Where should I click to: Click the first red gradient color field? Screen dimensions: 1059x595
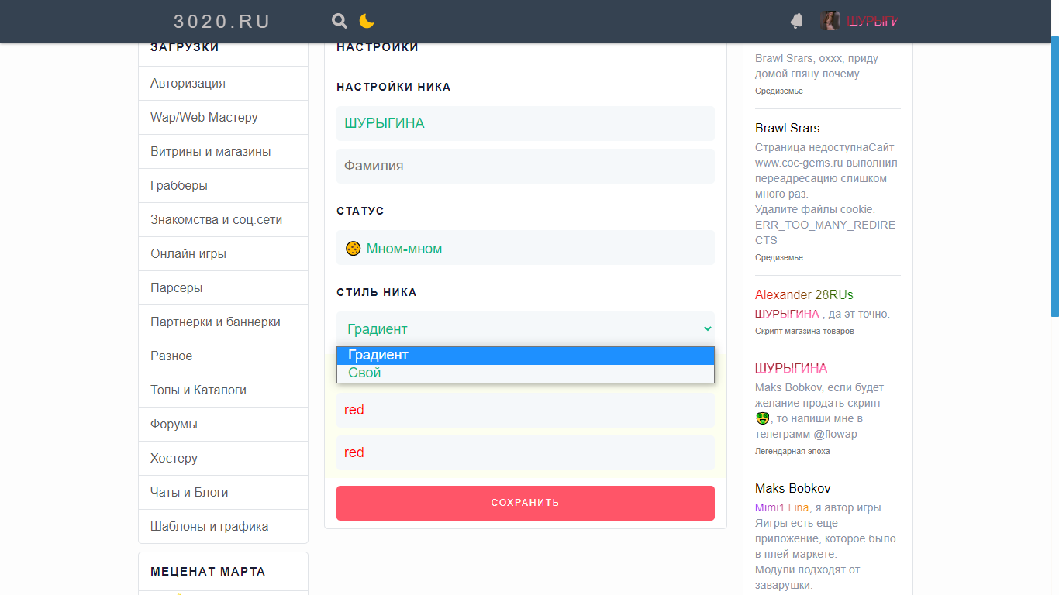pyautogui.click(x=525, y=410)
